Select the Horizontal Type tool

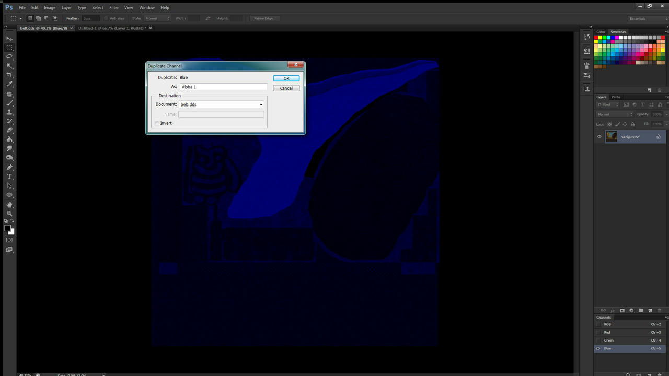[x=9, y=177]
